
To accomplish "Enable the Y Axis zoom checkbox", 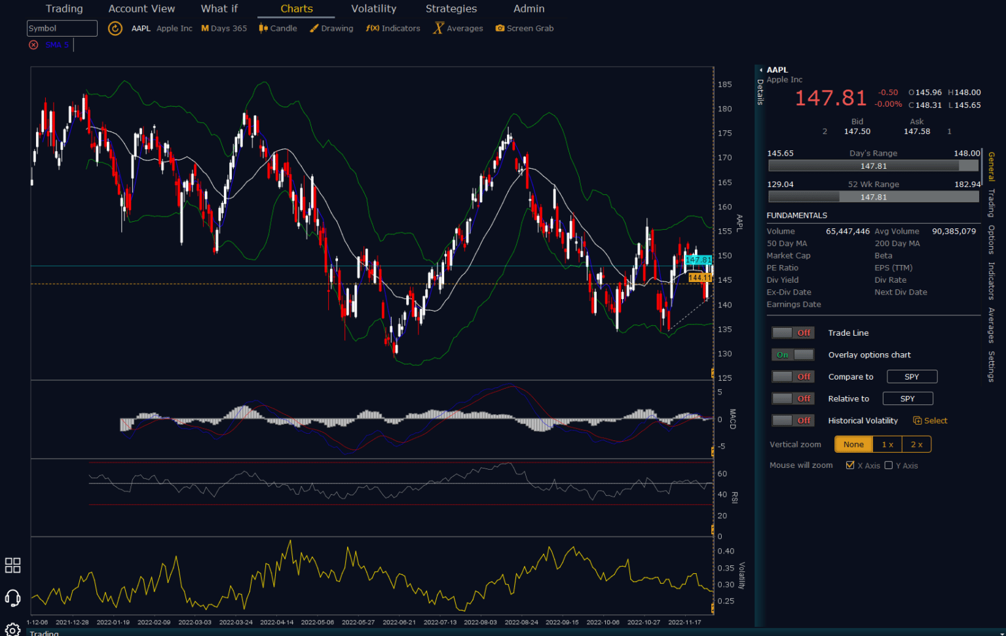I will 889,465.
